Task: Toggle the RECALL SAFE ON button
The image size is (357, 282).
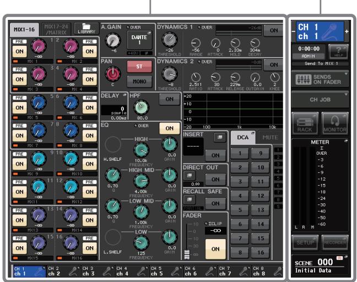Action: pos(215,203)
